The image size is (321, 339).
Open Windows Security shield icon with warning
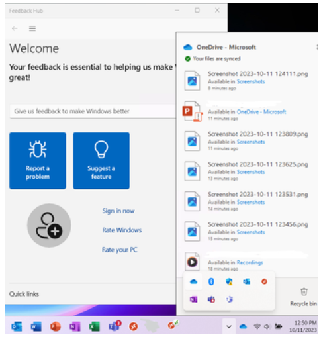tap(229, 281)
